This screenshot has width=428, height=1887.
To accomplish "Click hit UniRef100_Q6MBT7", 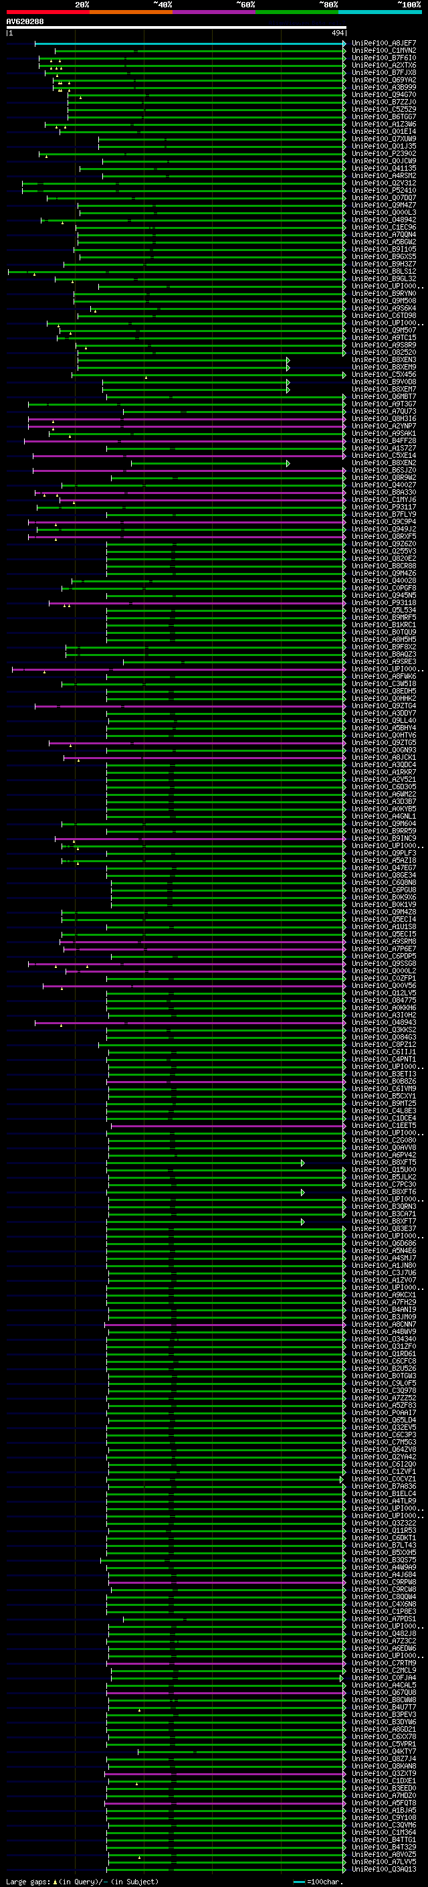I will pyautogui.click(x=384, y=397).
